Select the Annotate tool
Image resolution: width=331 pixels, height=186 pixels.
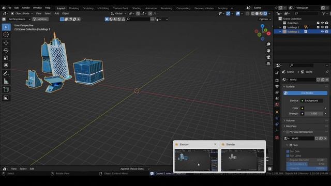point(6,73)
